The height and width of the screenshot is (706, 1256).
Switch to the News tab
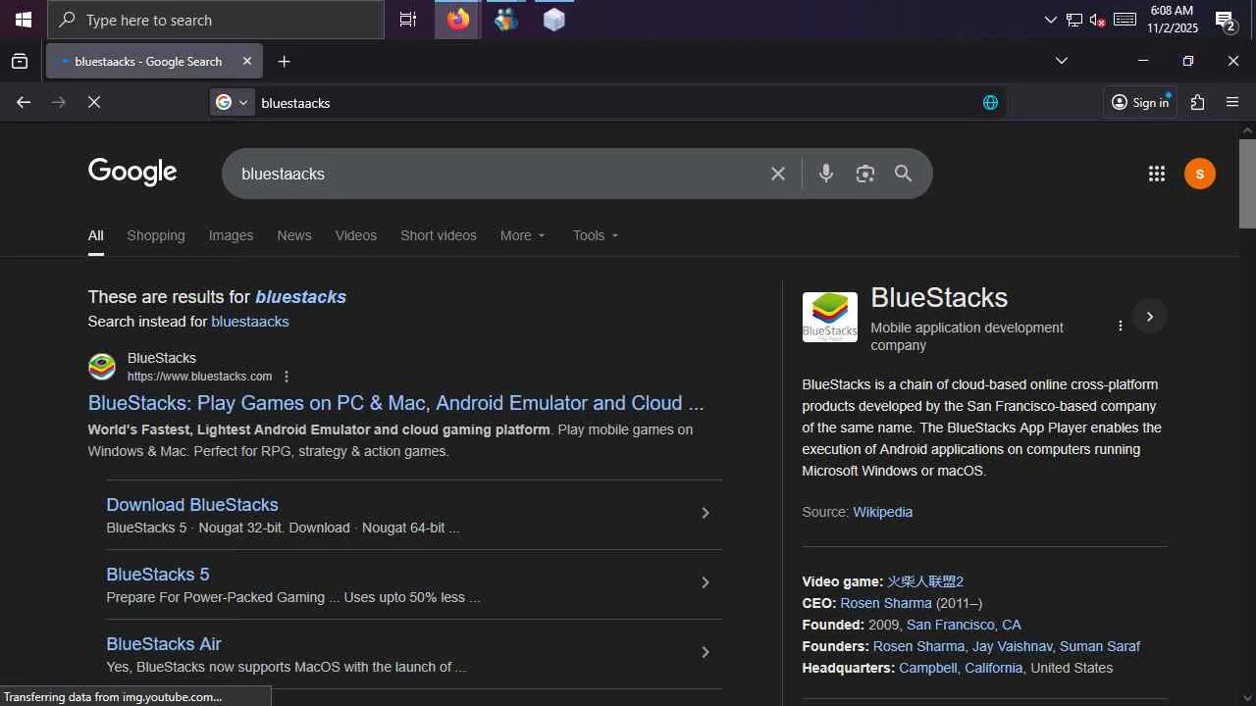click(x=294, y=235)
